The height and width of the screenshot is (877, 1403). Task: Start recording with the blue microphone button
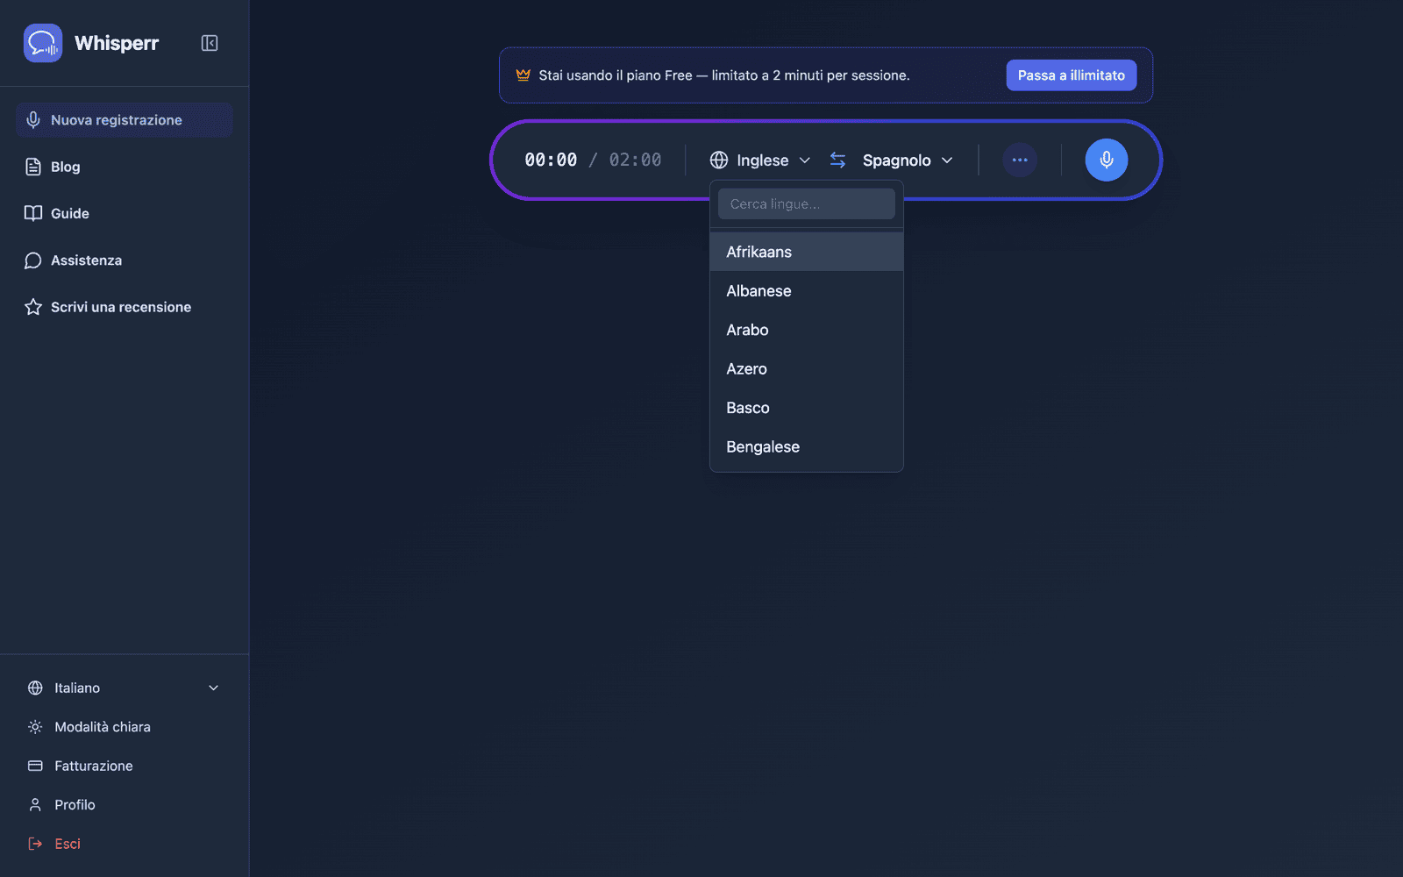1107,160
